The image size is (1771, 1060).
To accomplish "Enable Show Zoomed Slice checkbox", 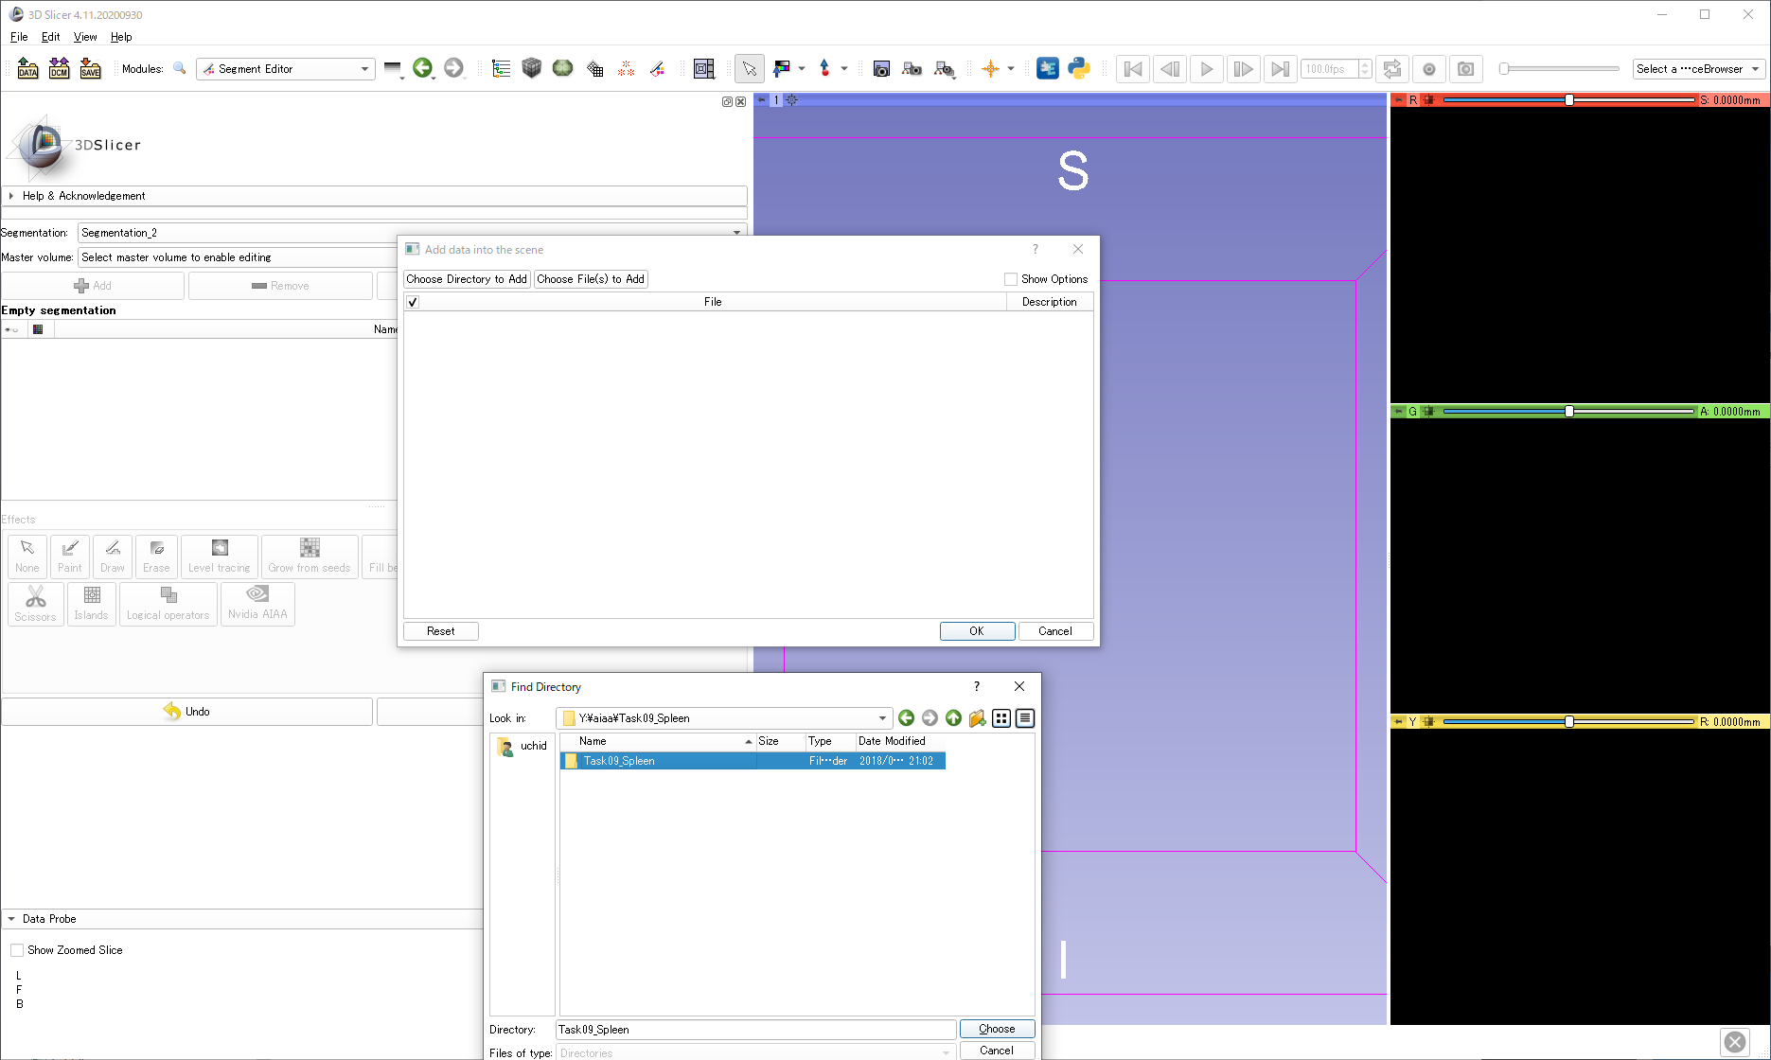I will (17, 950).
